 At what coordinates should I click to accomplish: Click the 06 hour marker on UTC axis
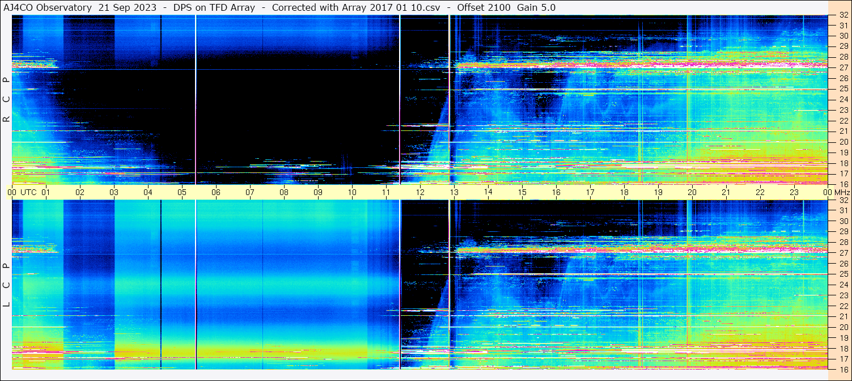(x=216, y=192)
